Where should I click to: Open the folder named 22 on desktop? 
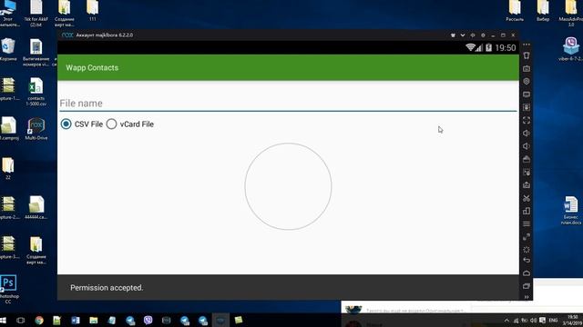click(8, 169)
